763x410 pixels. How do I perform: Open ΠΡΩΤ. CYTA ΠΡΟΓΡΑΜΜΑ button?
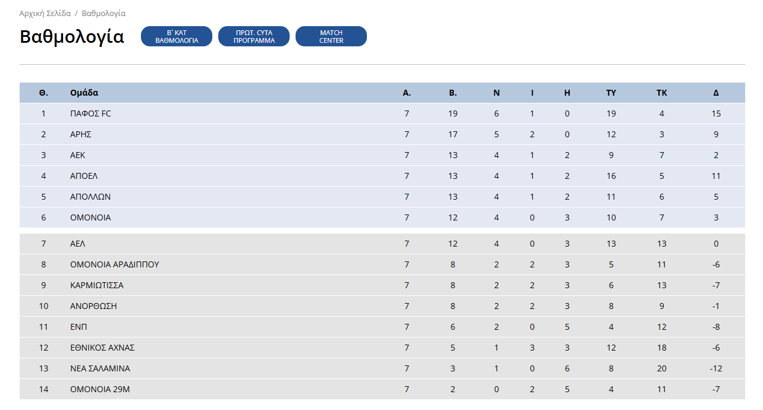click(x=254, y=36)
